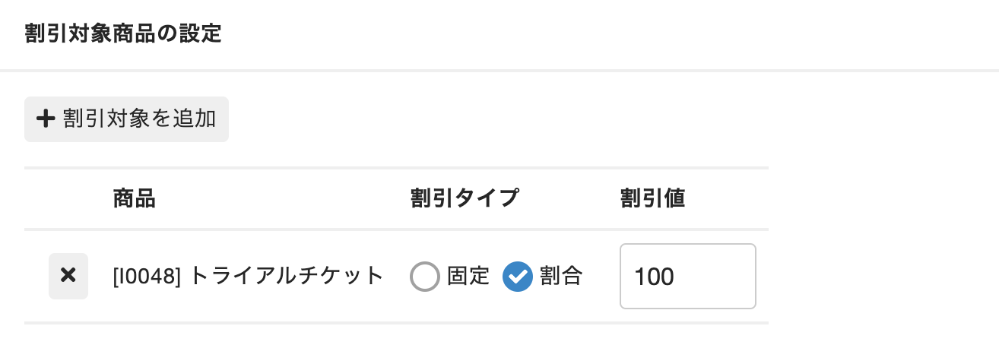Image resolution: width=999 pixels, height=345 pixels.
Task: Click the [I0048] product code
Action: point(146,276)
